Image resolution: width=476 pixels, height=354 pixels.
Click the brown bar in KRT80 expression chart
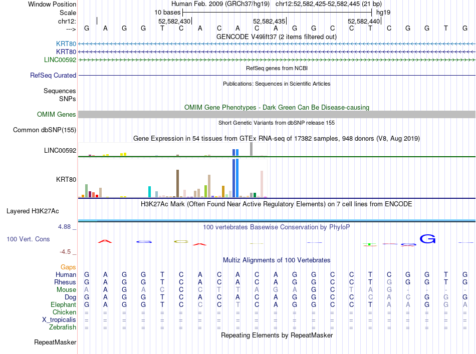pyautogui.click(x=177, y=184)
